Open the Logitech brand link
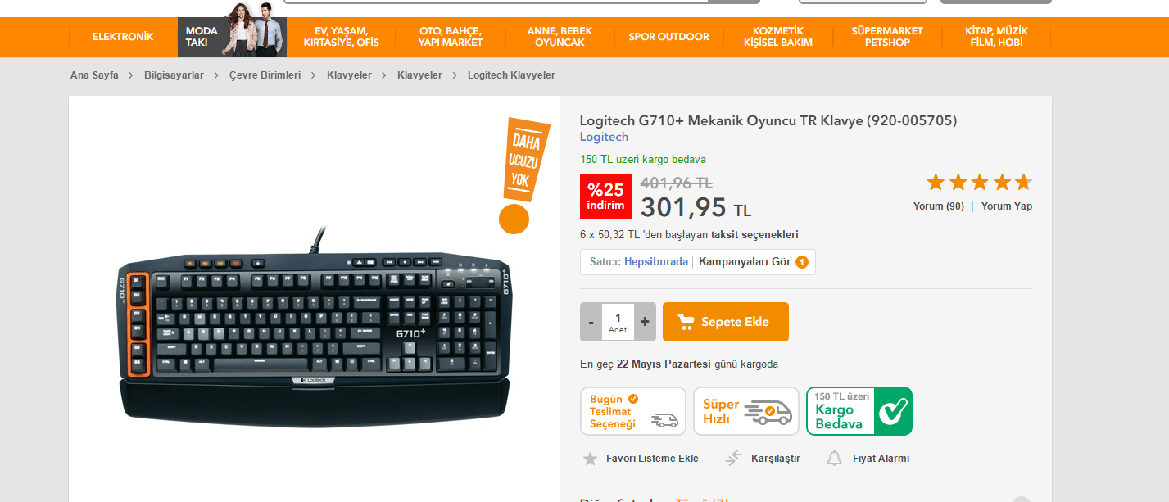 (x=604, y=137)
